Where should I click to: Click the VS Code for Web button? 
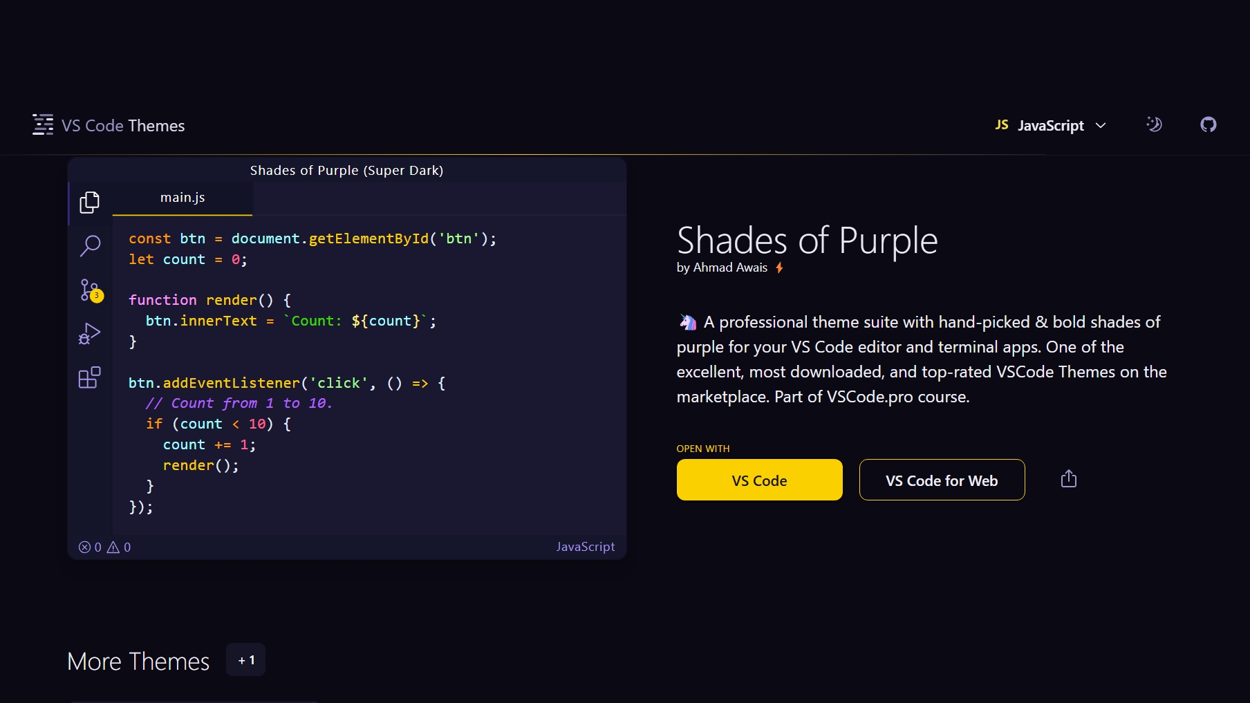click(x=942, y=480)
